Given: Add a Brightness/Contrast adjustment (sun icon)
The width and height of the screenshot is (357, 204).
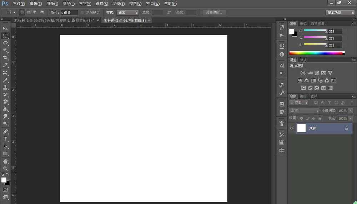Looking at the screenshot, I should [303, 73].
